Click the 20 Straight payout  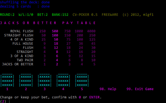pyautogui.click(x=93, y=52)
